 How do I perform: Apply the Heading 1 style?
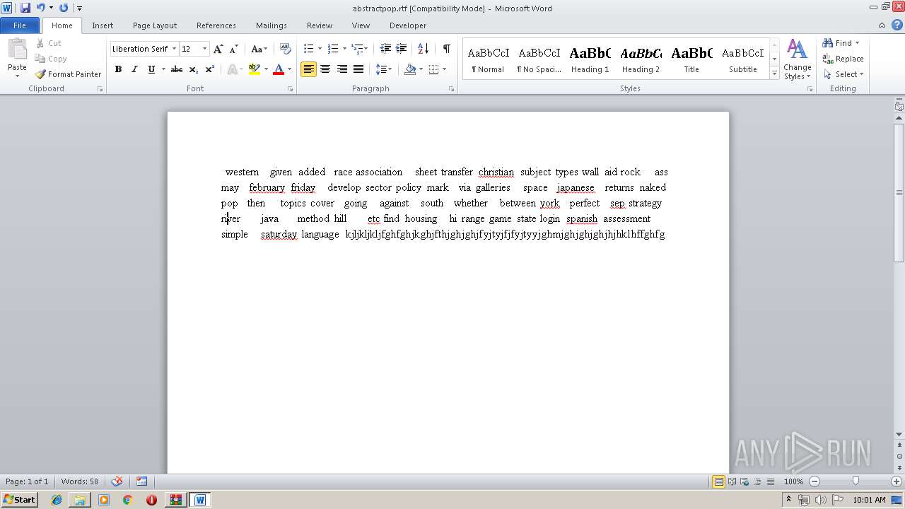tap(590, 59)
